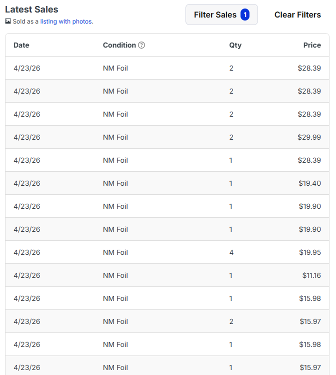Select the $19.40 sale row
This screenshot has height=375, width=336.
[x=167, y=183]
